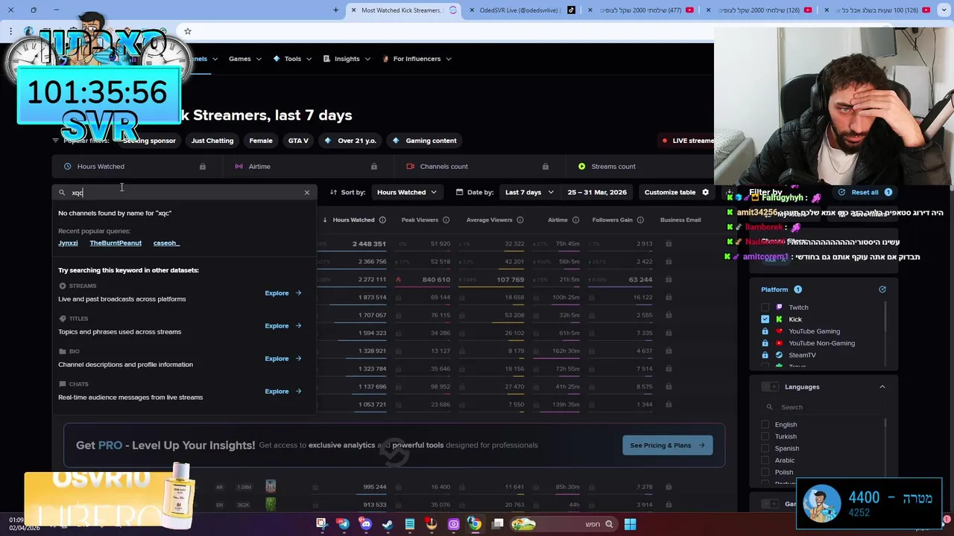Check the Turkish language checkbox
The width and height of the screenshot is (954, 536).
[765, 436]
